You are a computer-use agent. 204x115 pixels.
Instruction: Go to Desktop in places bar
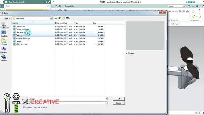(x=4, y=34)
